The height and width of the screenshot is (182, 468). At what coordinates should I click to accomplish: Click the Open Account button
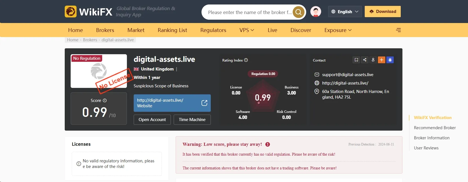pos(152,120)
